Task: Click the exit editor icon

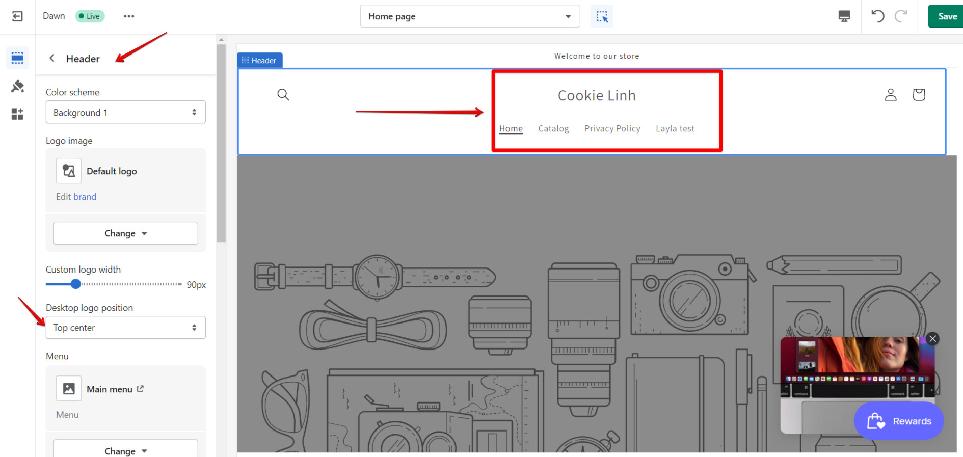Action: pyautogui.click(x=17, y=16)
